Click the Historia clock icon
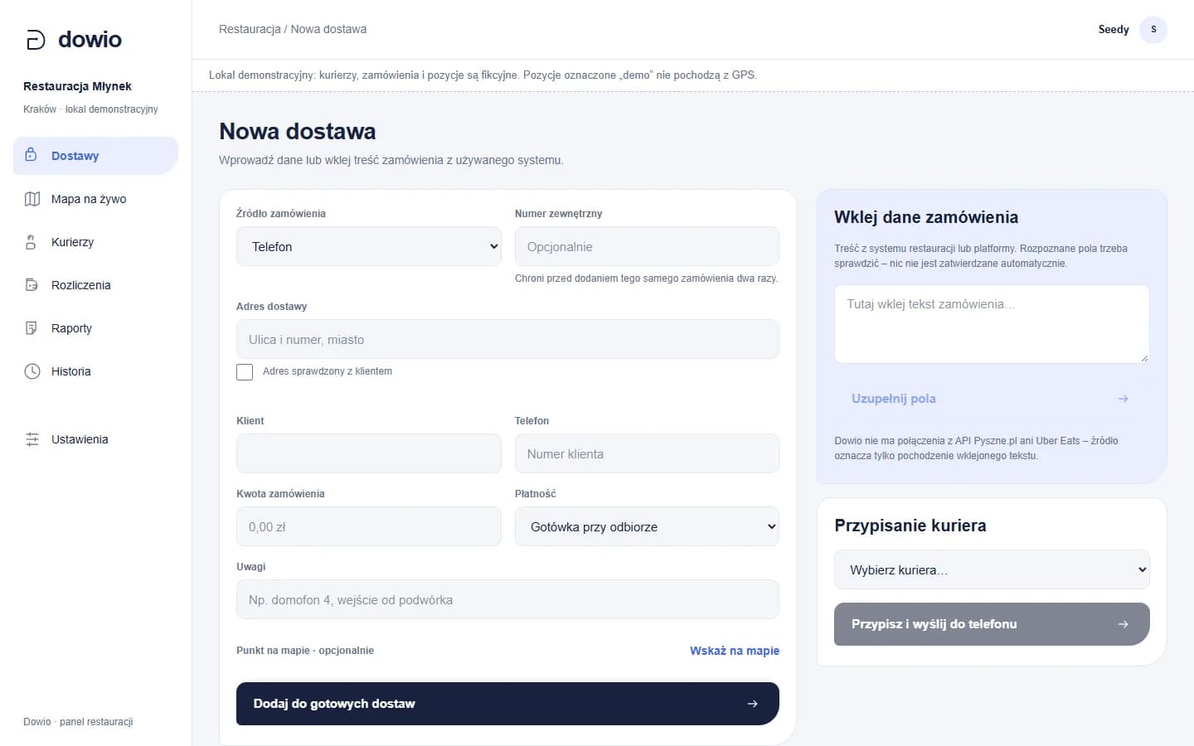Viewport: 1194px width, 746px height. click(x=32, y=371)
